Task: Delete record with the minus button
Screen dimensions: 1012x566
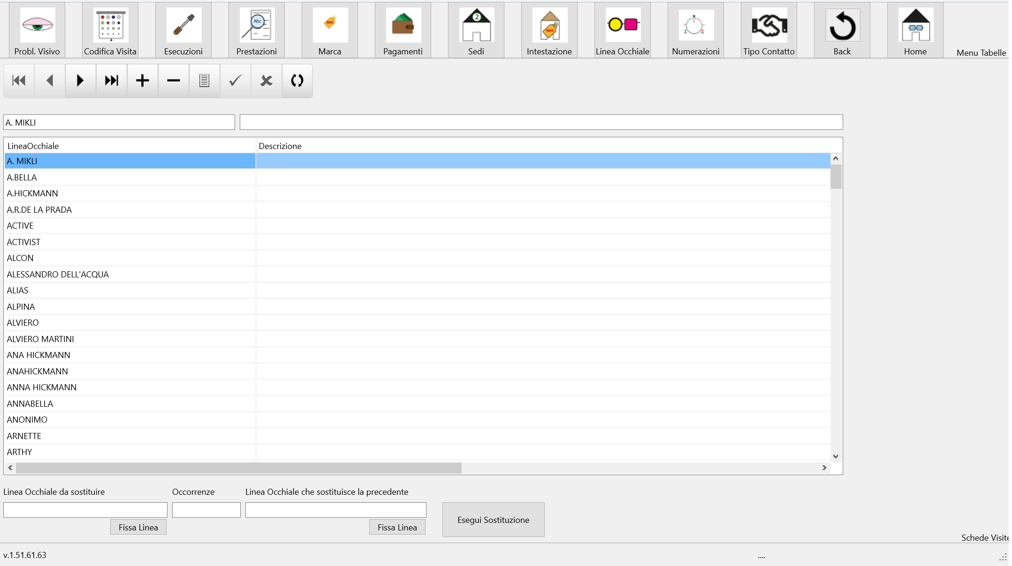Action: [x=174, y=81]
